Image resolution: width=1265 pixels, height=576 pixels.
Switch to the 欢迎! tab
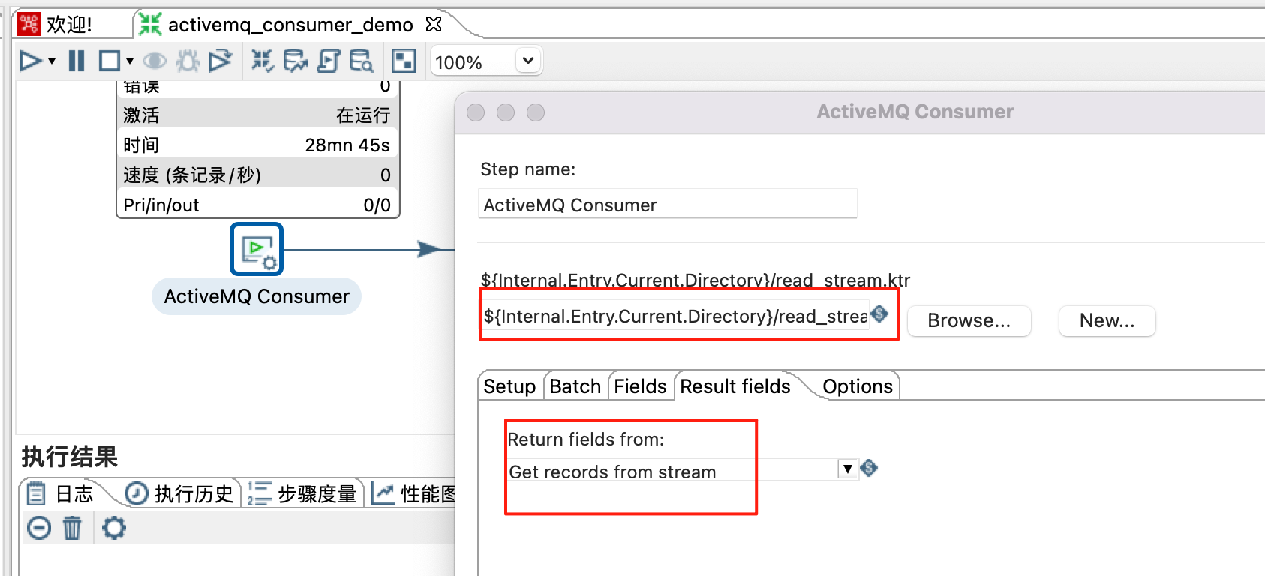click(x=69, y=25)
